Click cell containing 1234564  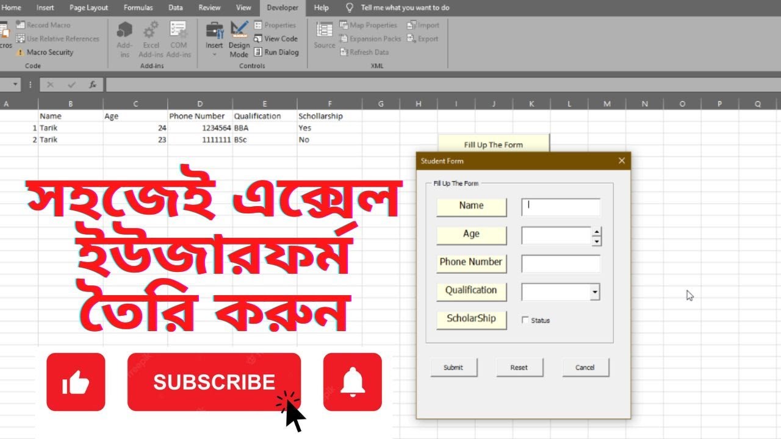(x=200, y=128)
